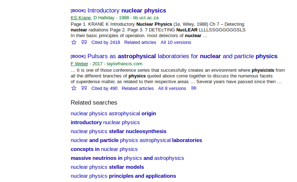Search nuclear physics stellar nucleosynthesis
297x182 pixels.
(119, 131)
